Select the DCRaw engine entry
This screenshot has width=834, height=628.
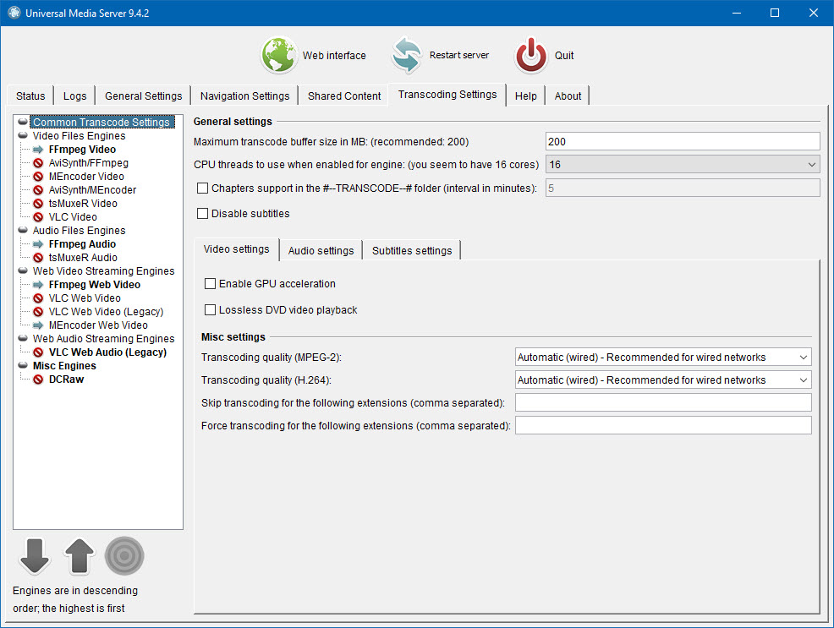67,380
